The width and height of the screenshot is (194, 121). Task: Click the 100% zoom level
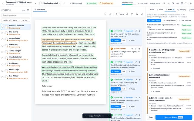[122, 14]
